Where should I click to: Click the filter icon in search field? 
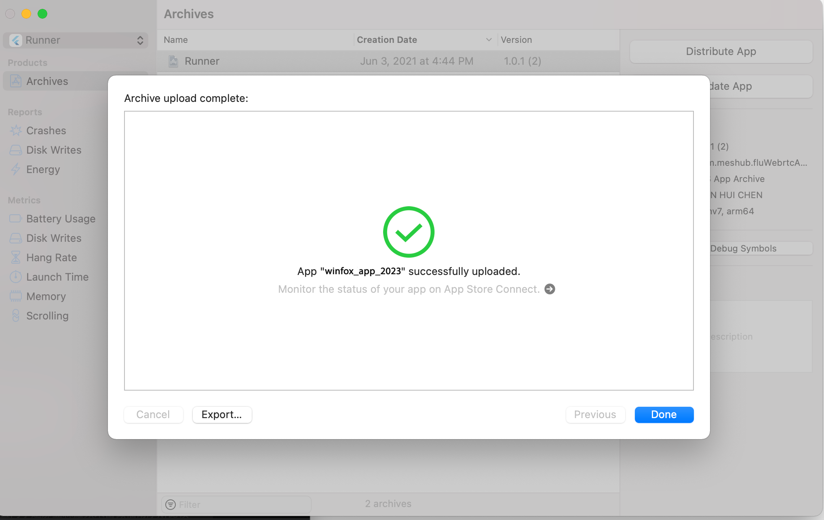(x=171, y=505)
